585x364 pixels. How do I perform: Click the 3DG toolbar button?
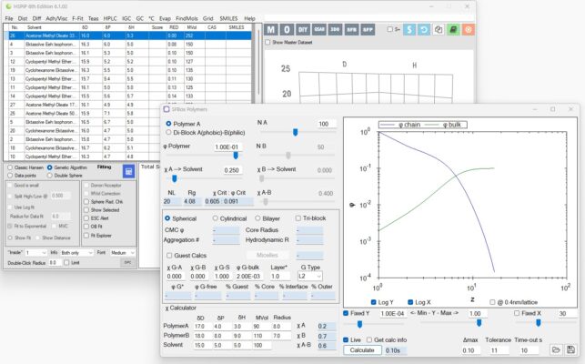pyautogui.click(x=335, y=29)
